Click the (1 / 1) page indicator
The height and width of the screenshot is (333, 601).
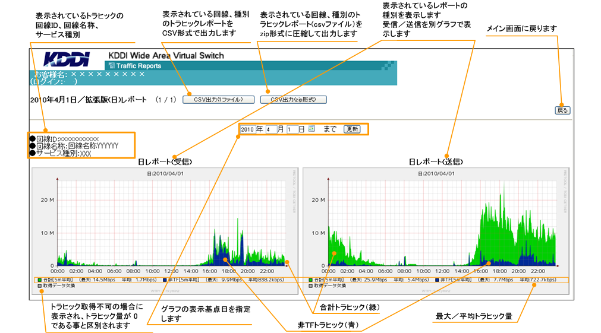point(166,100)
